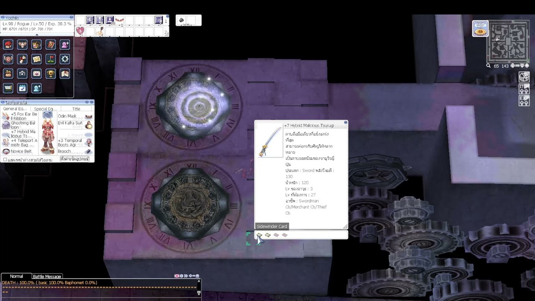Click the EXP boost icon

click(524, 100)
